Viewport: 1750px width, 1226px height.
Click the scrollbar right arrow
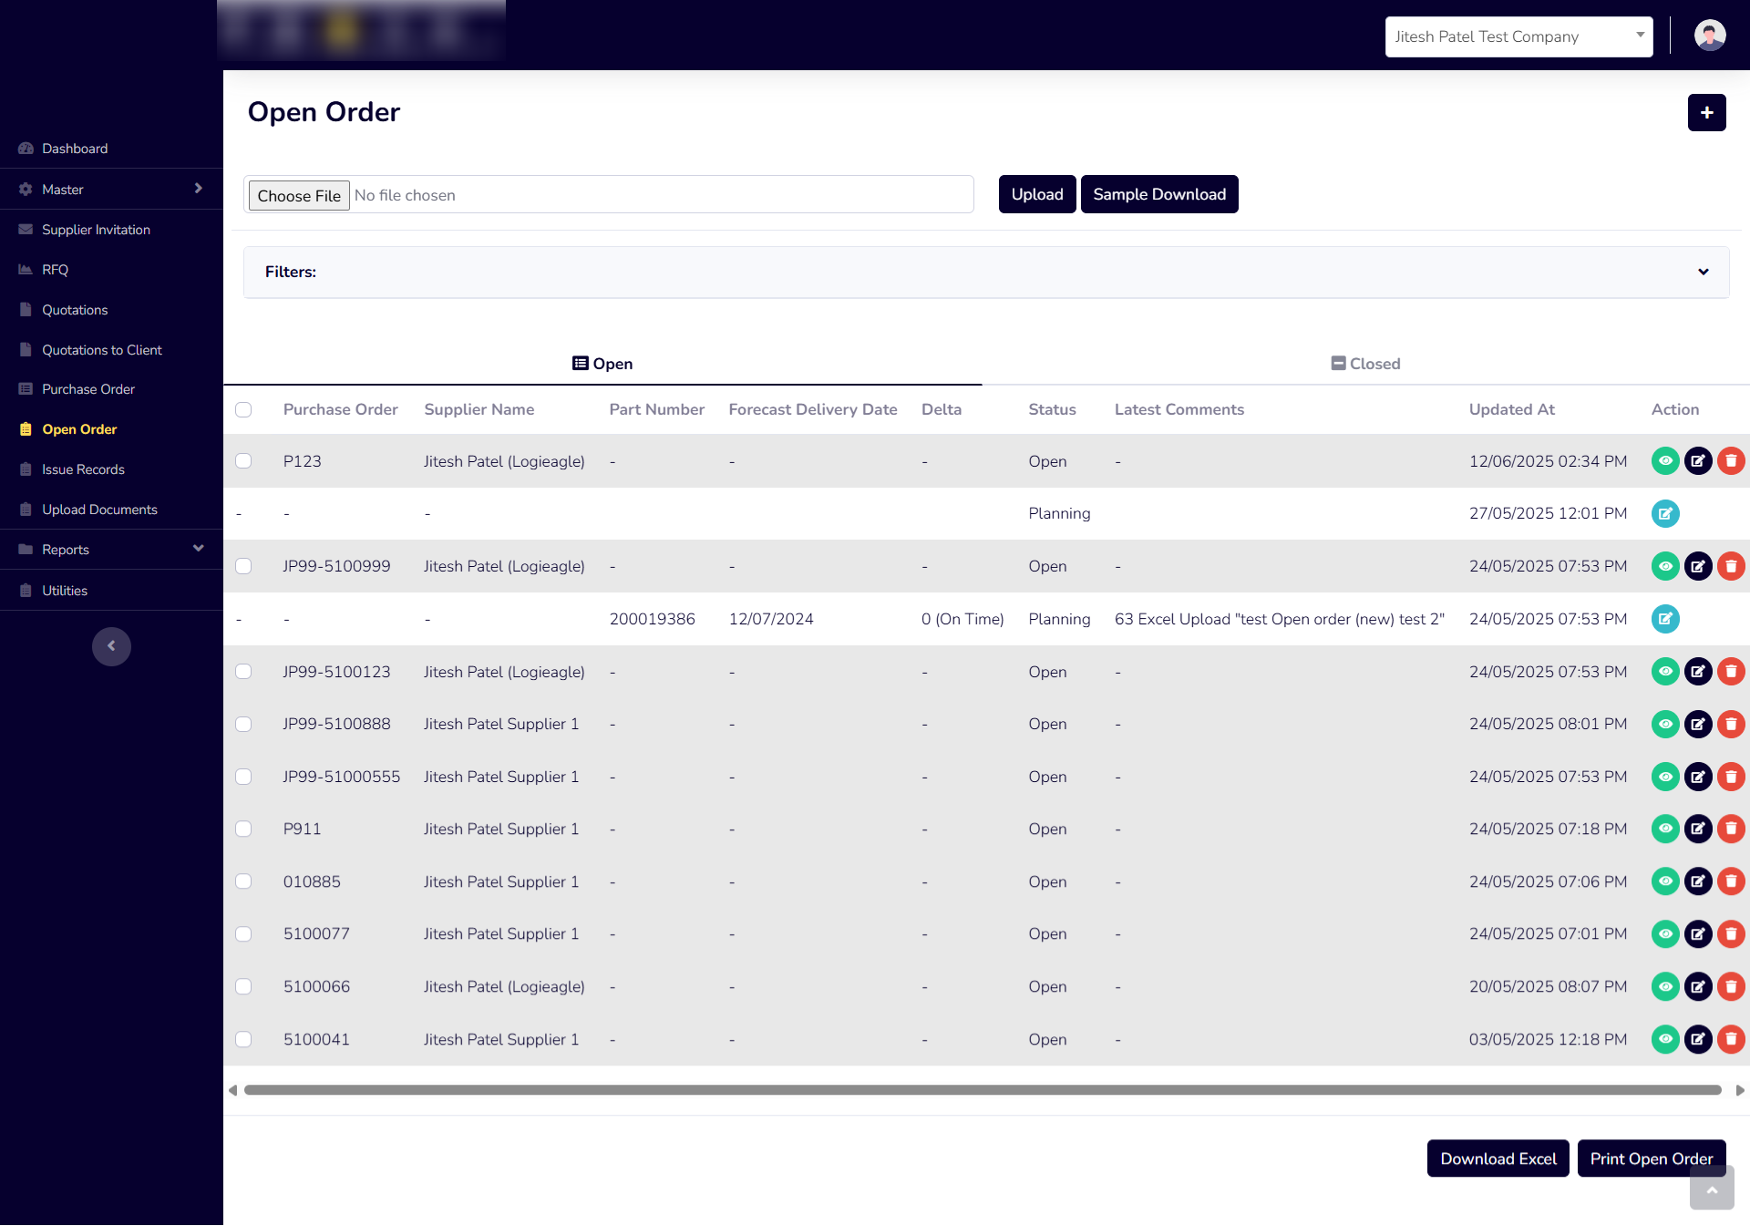(x=1739, y=1090)
